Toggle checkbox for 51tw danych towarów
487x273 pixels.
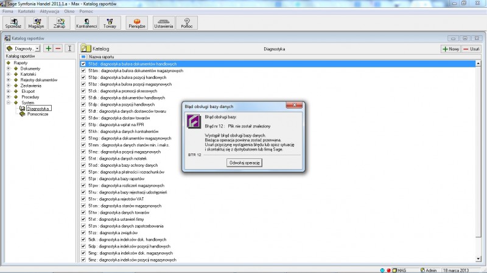(x=83, y=212)
